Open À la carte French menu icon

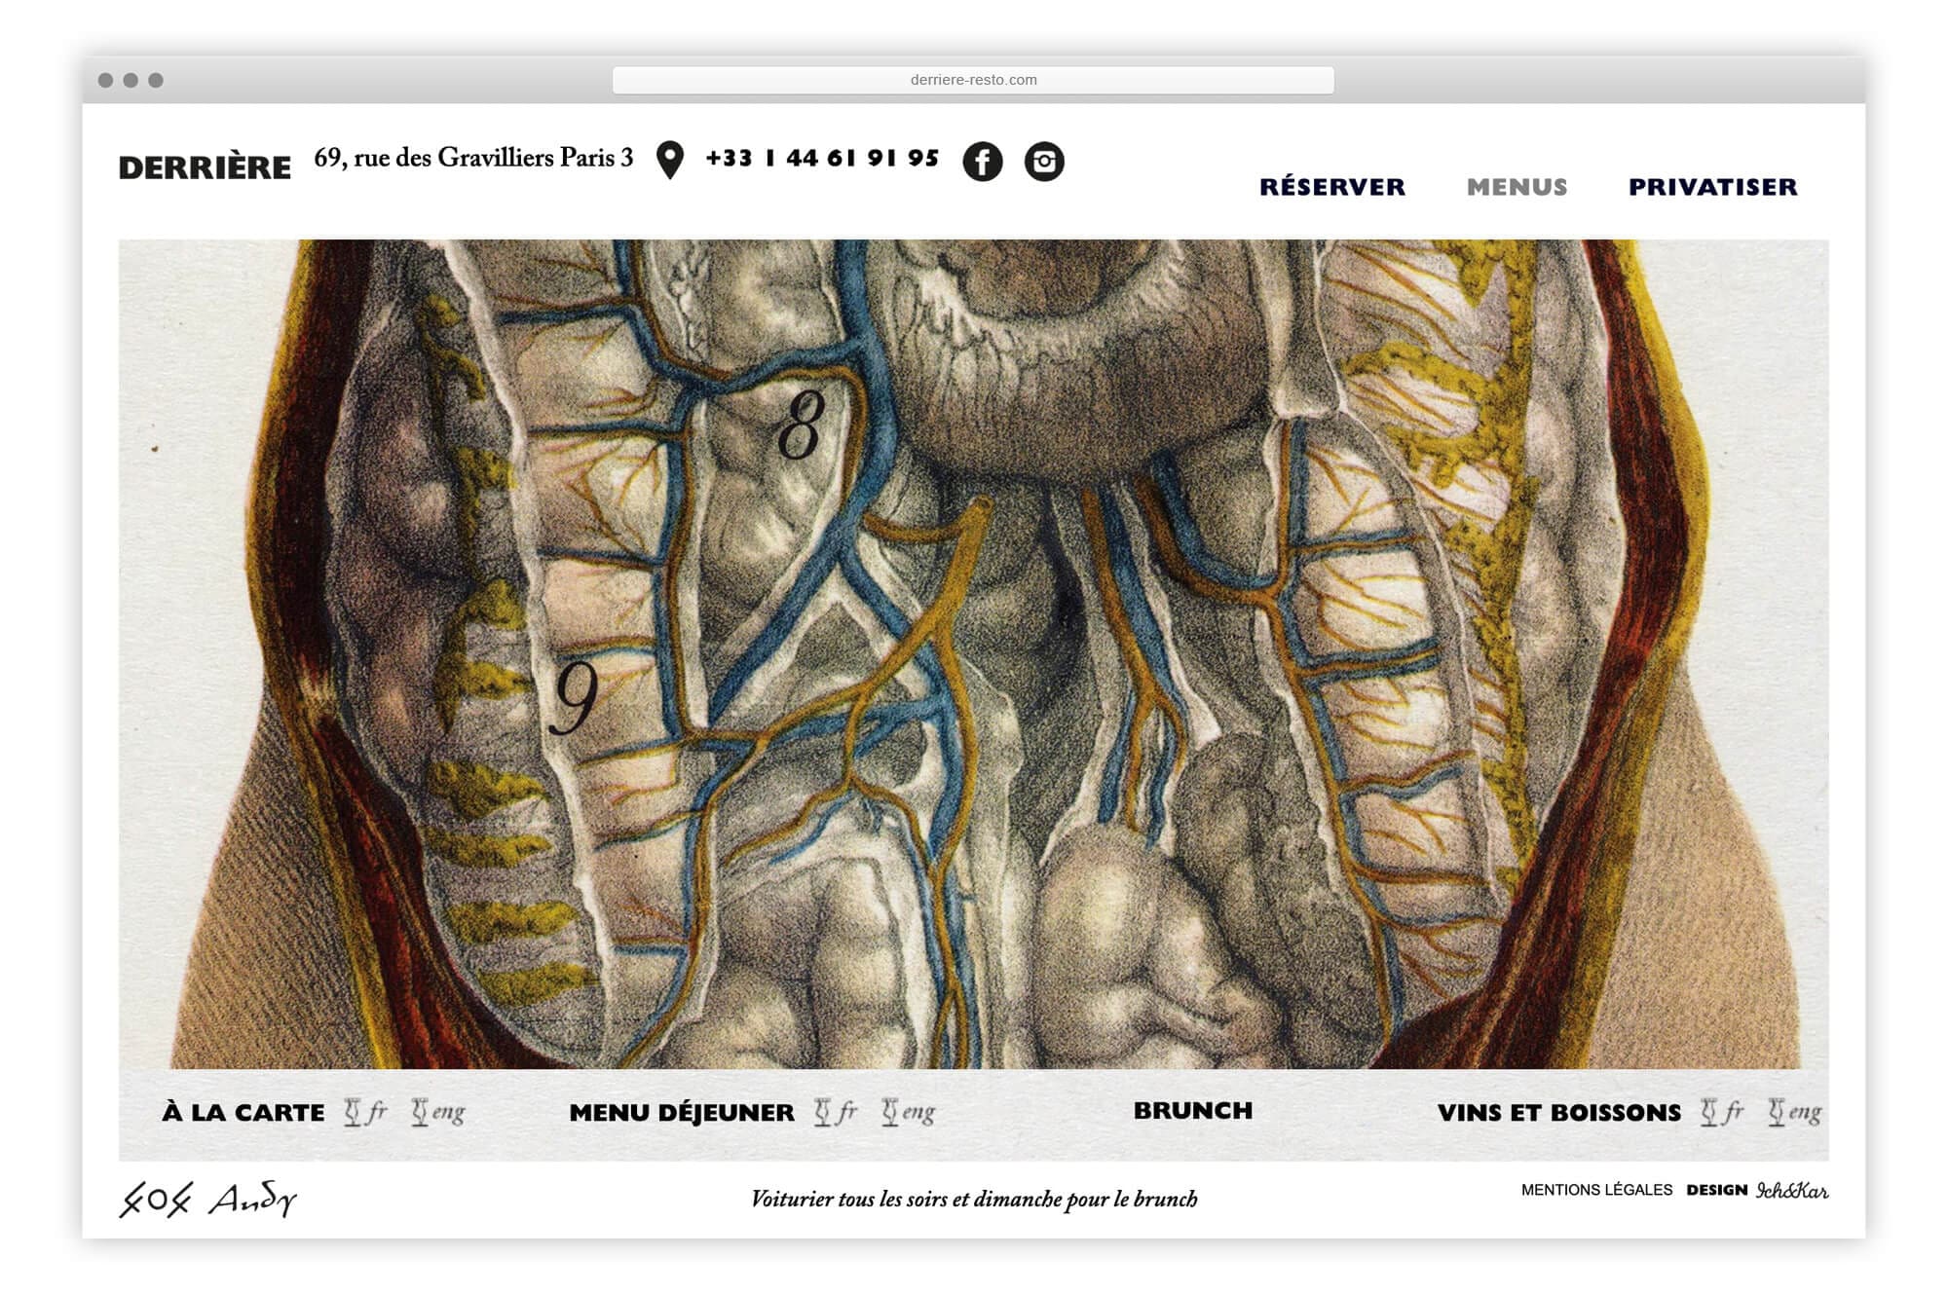pyautogui.click(x=366, y=1112)
